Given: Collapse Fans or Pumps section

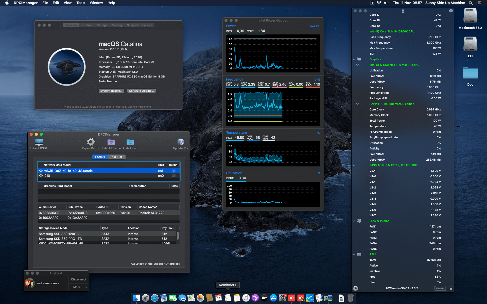Looking at the screenshot, I should point(354,221).
